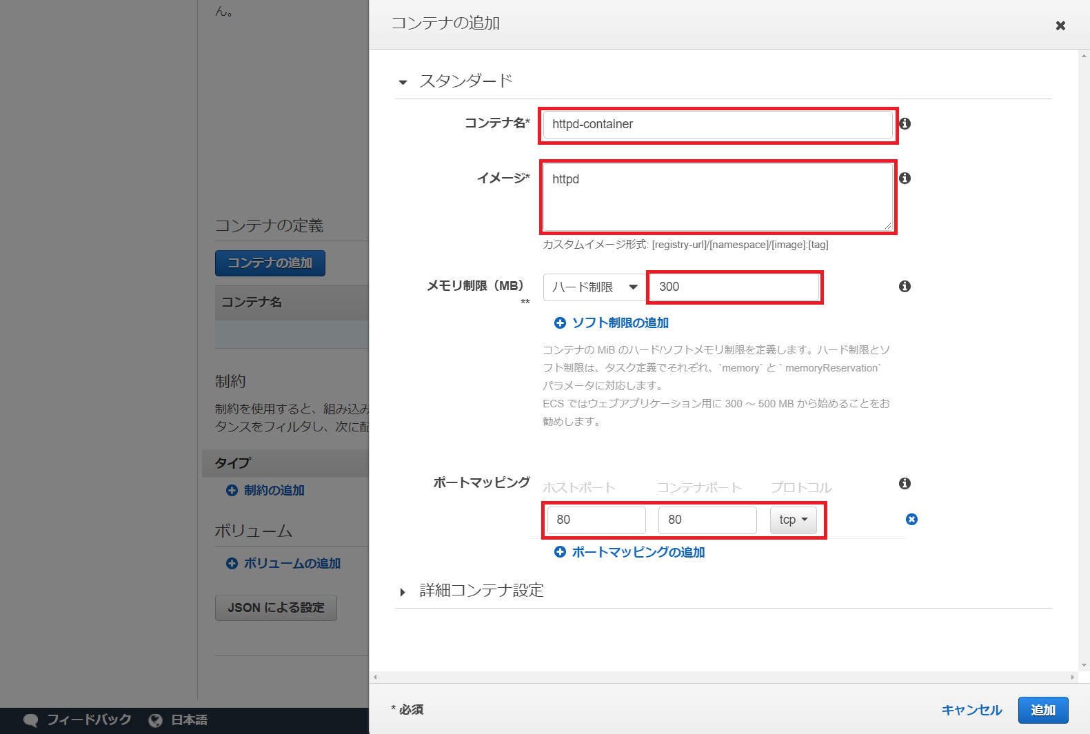The width and height of the screenshot is (1090, 734).
Task: Click the host port field
Action: [596, 520]
